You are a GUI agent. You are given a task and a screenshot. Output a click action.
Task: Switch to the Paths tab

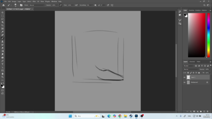pyautogui.click(x=198, y=62)
